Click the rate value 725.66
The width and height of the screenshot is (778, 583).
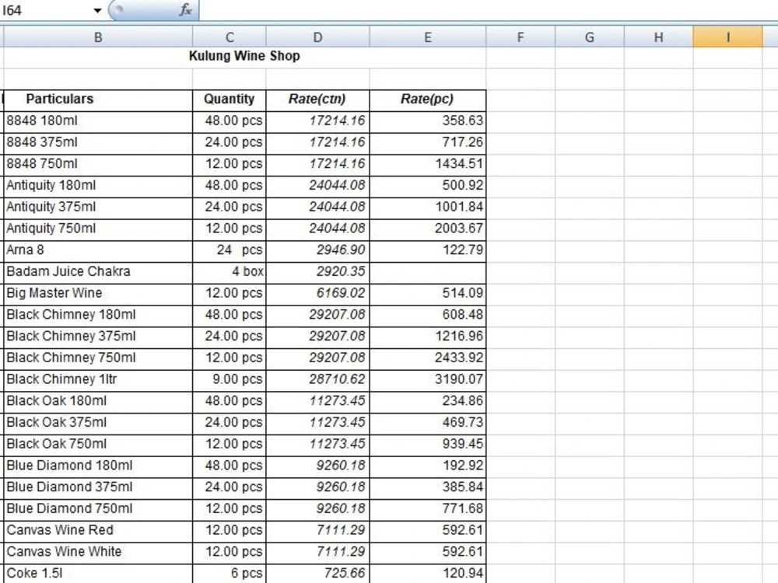tap(317, 574)
